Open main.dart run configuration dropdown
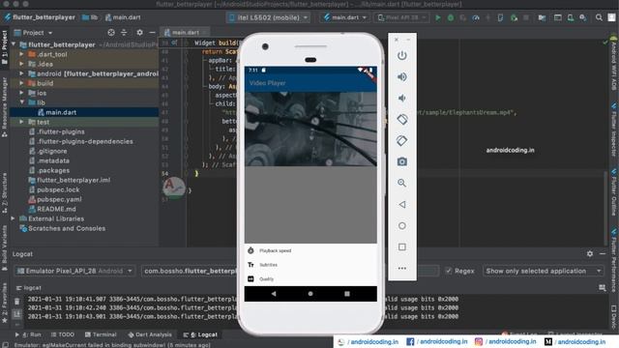 (x=344, y=17)
